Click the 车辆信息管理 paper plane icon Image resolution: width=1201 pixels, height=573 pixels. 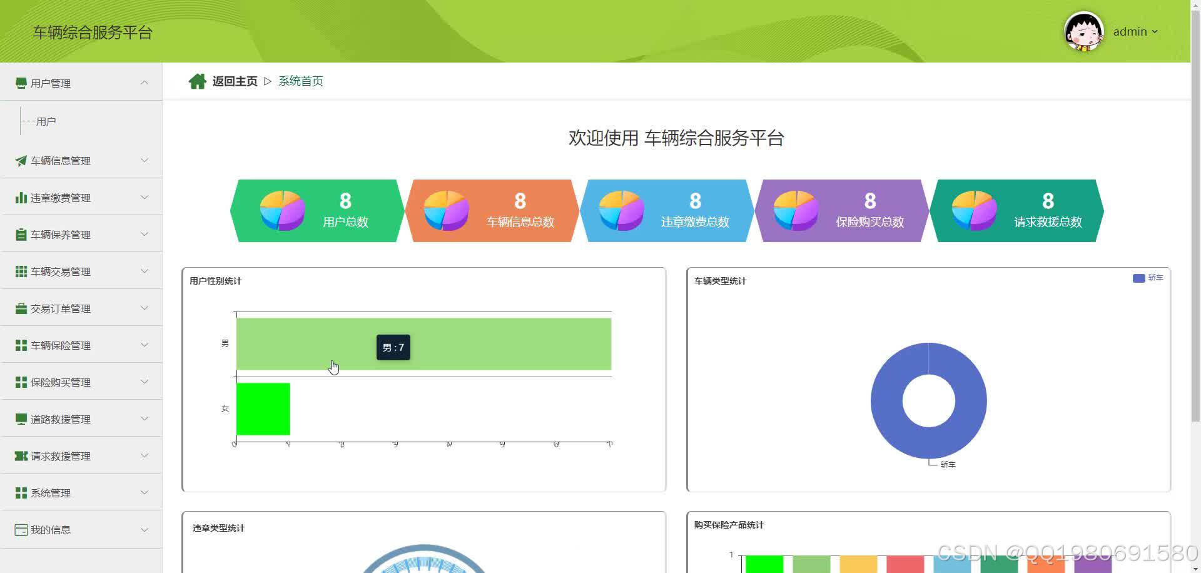21,161
